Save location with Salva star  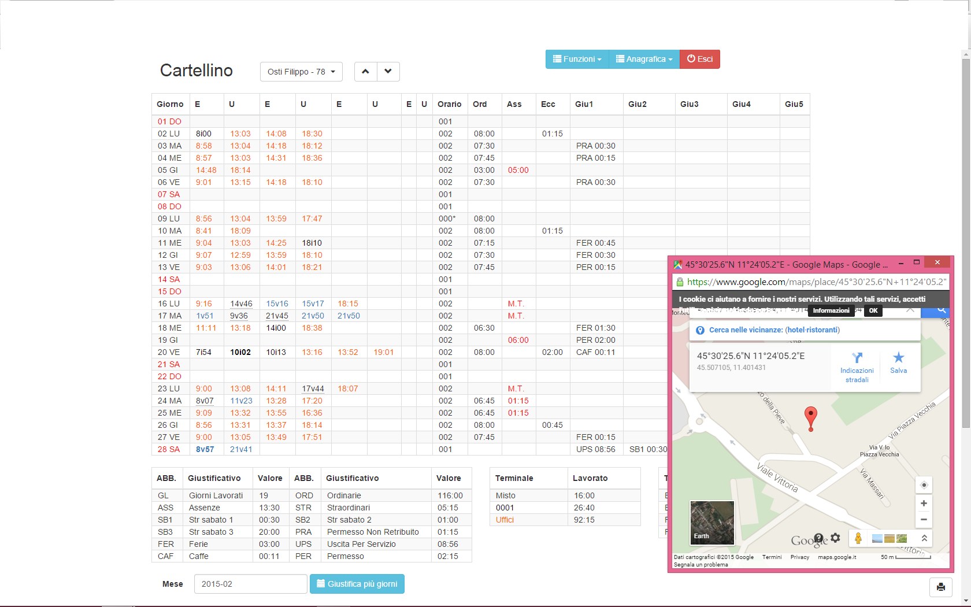tap(898, 358)
